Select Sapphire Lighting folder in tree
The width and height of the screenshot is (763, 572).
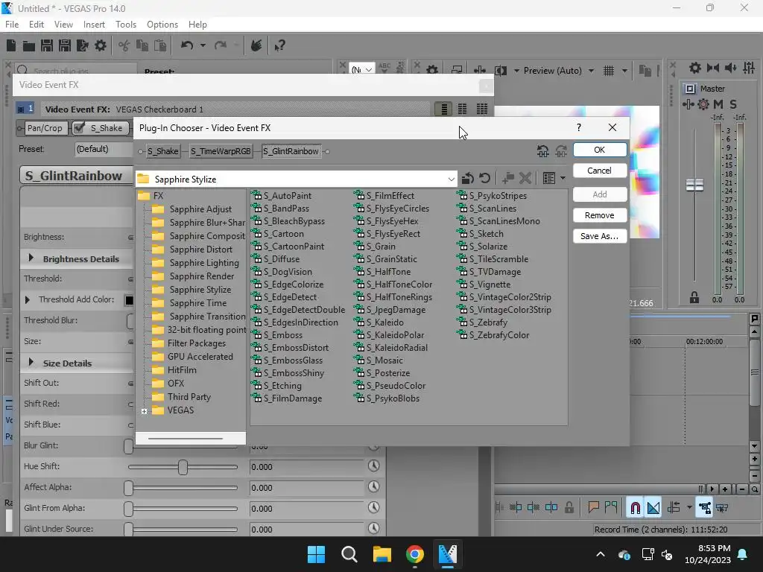point(196,263)
